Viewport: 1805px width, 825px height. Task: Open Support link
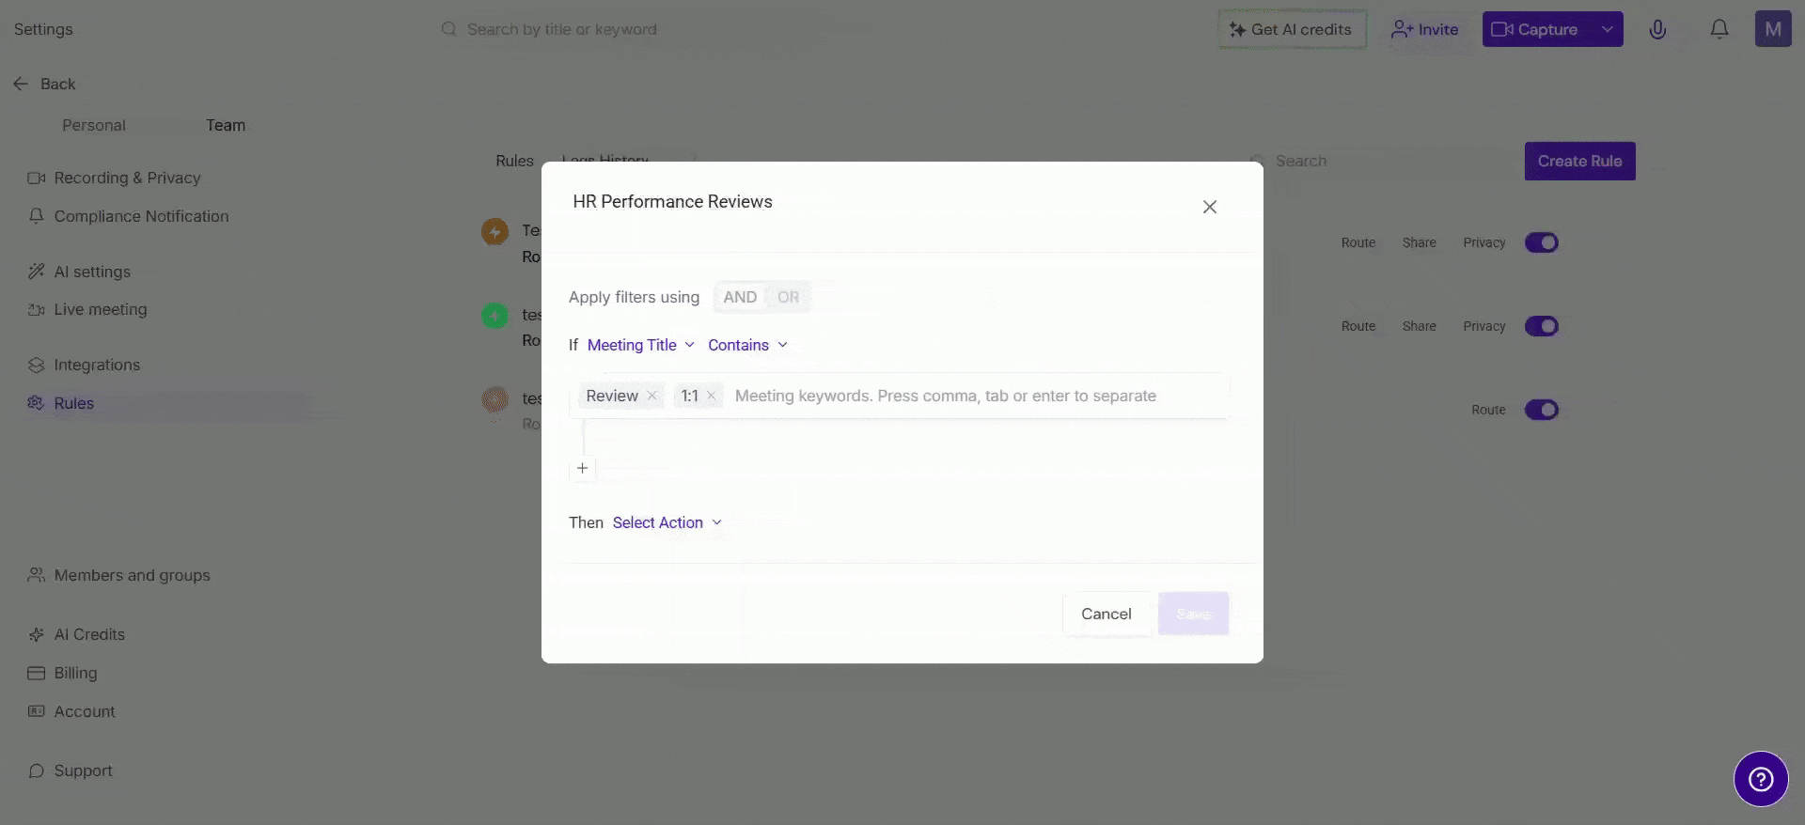click(70, 771)
